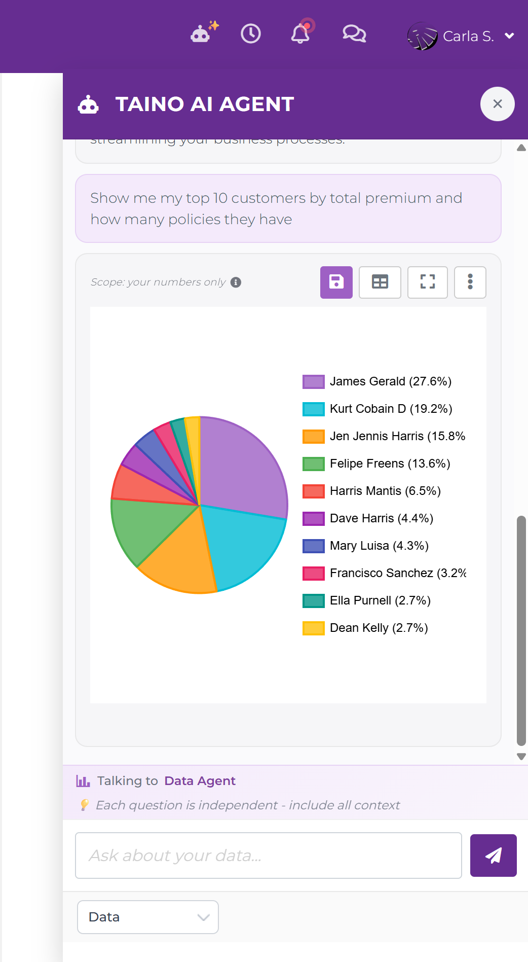Click the scope info tooltip icon
Image resolution: width=528 pixels, height=962 pixels.
(x=236, y=282)
